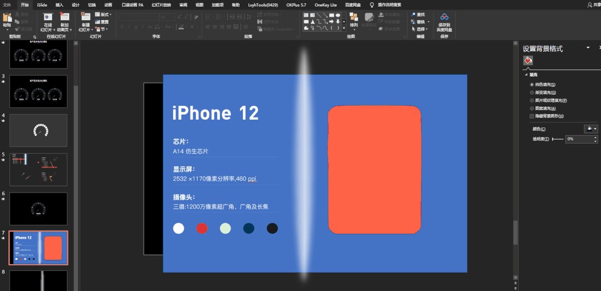This screenshot has width=601, height=291.
Task: Switch to the Design (设计) tab
Action: tap(76, 5)
